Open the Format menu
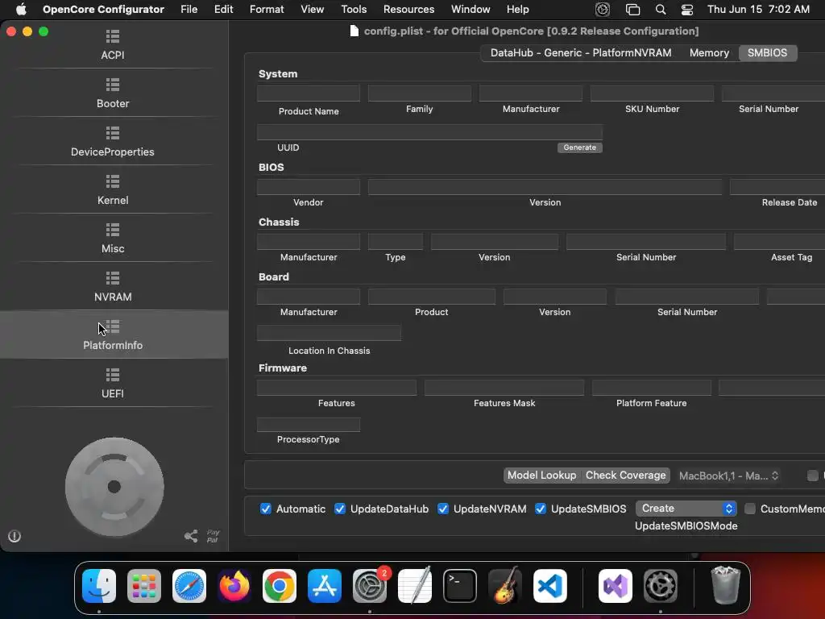The image size is (825, 619). [x=267, y=10]
